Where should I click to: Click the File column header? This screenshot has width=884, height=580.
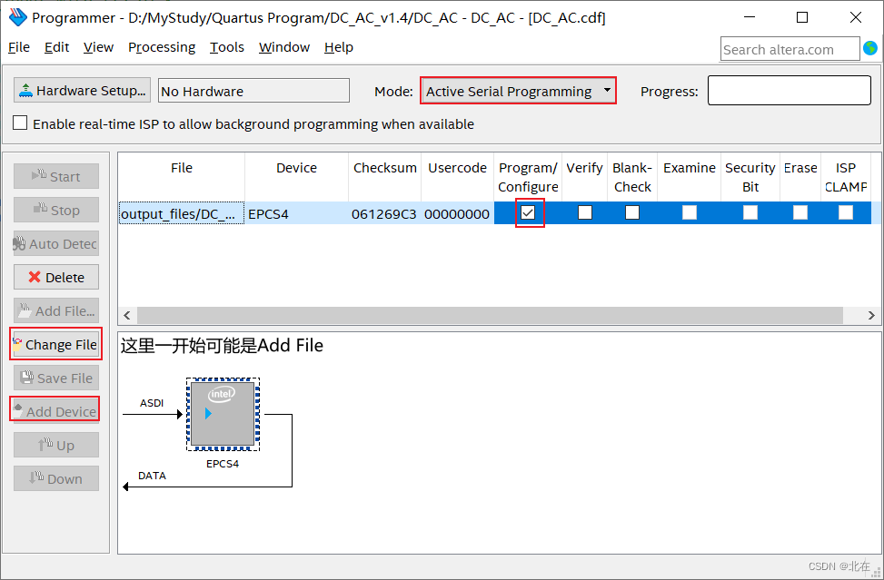click(x=182, y=177)
